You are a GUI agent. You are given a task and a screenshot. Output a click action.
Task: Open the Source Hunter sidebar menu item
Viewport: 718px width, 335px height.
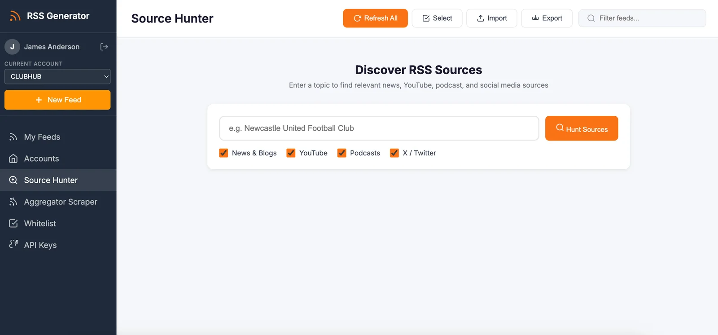pos(51,180)
